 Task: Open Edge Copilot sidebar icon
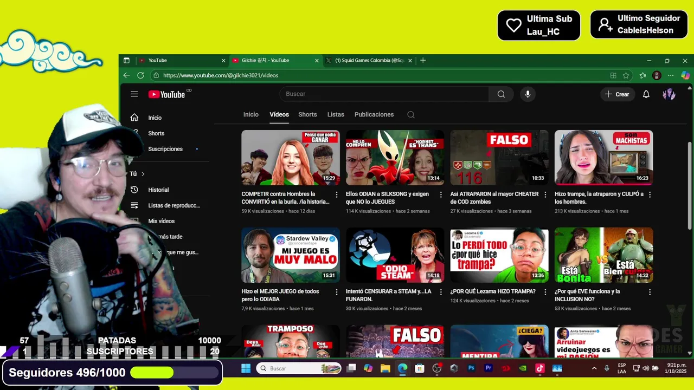(685, 75)
